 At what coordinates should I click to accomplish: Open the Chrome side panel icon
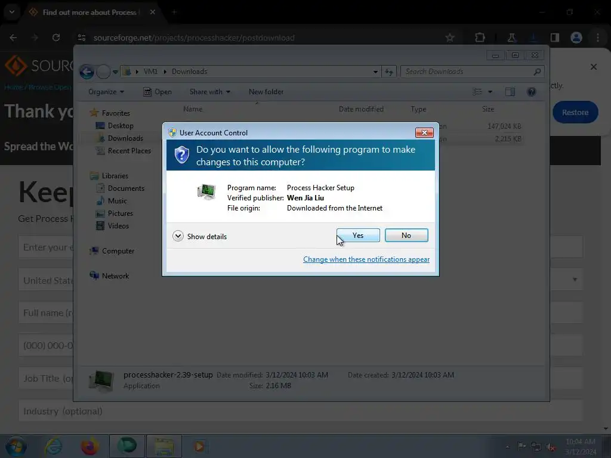click(554, 38)
